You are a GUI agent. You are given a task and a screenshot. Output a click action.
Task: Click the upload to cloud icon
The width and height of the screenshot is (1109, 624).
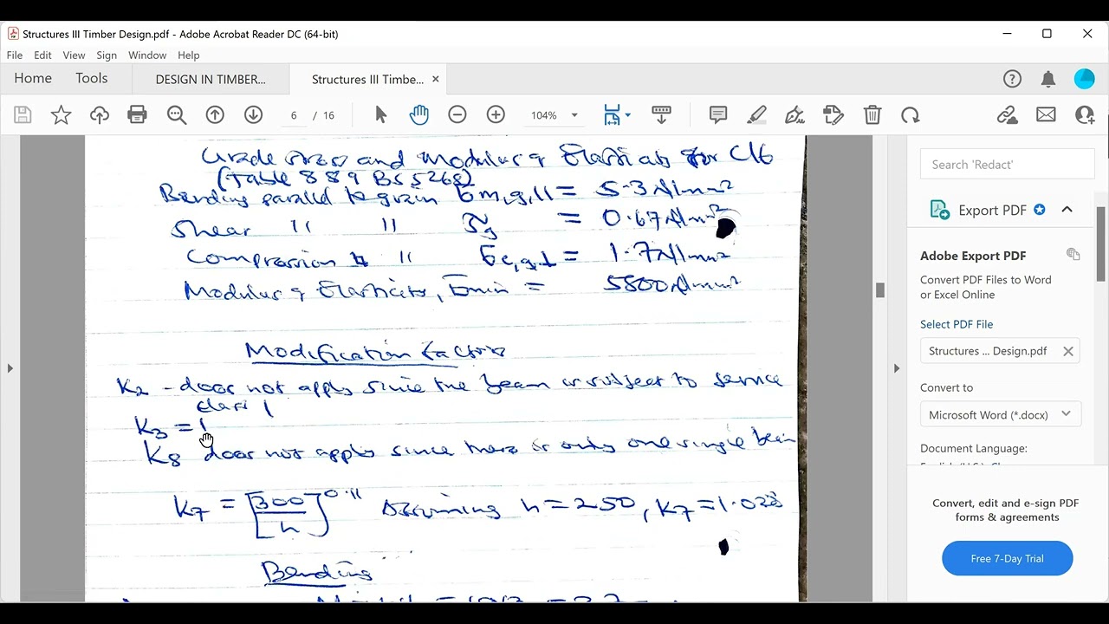click(x=100, y=115)
